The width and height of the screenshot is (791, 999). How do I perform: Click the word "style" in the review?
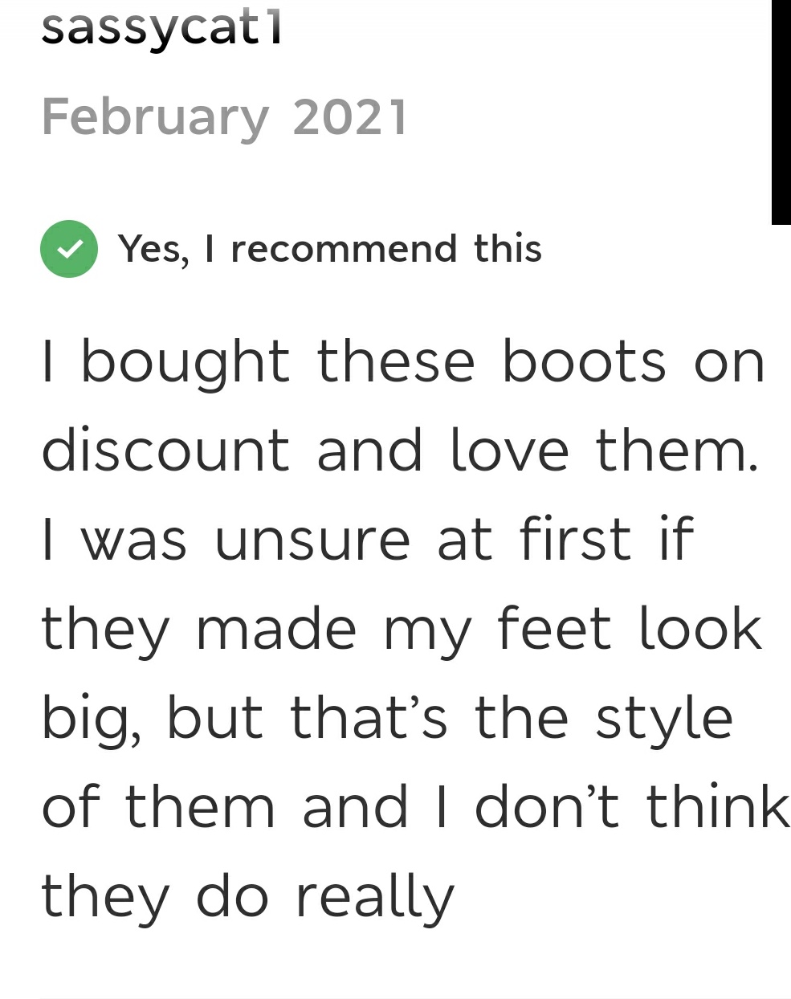pos(664,720)
